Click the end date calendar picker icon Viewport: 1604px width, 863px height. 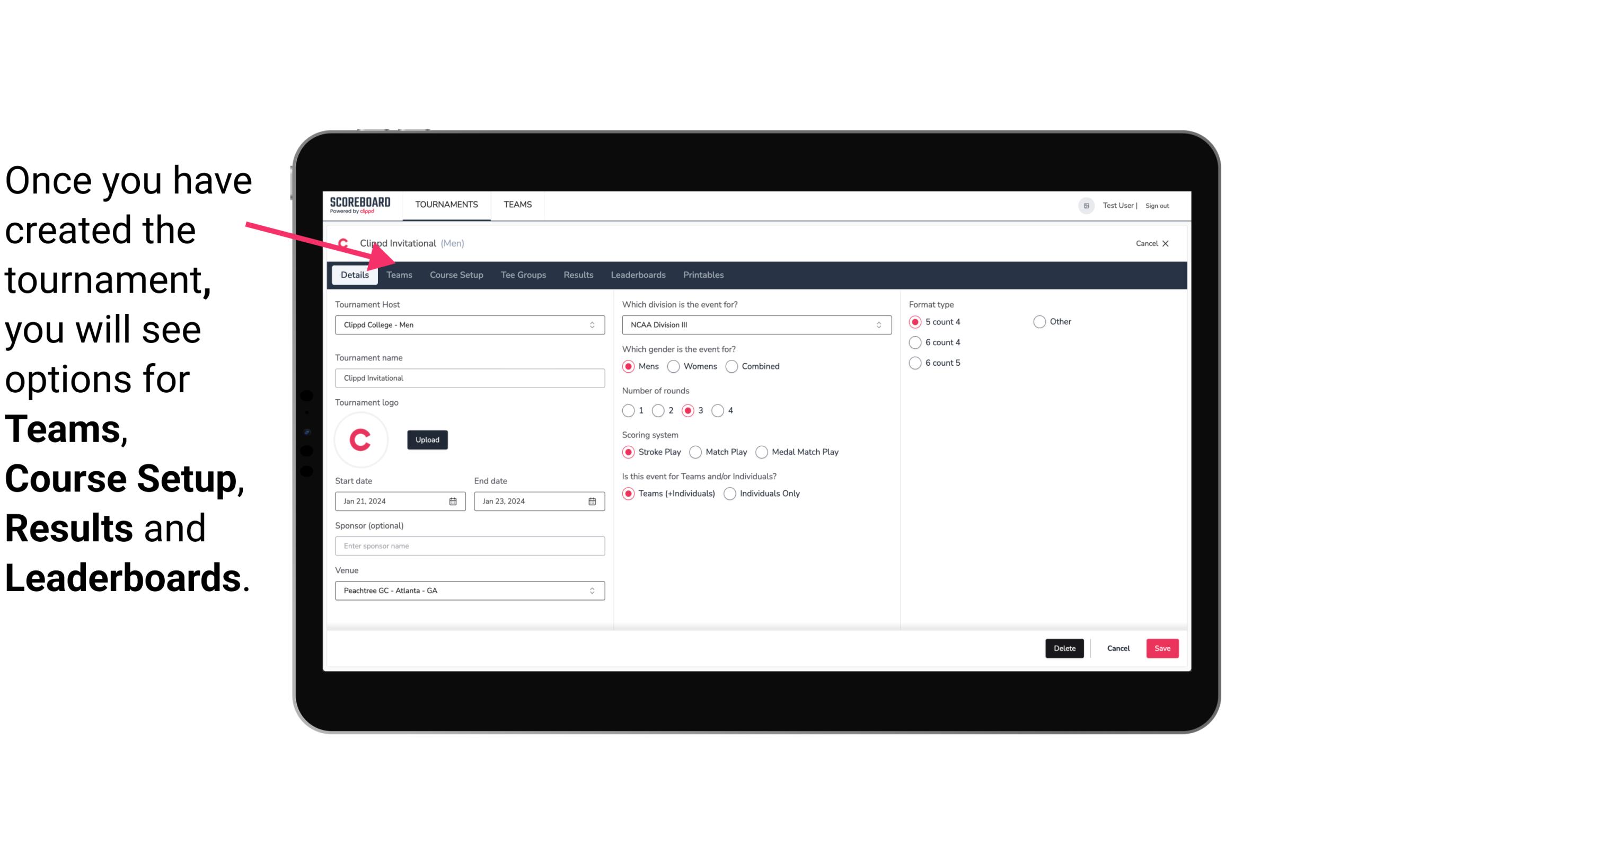click(593, 500)
